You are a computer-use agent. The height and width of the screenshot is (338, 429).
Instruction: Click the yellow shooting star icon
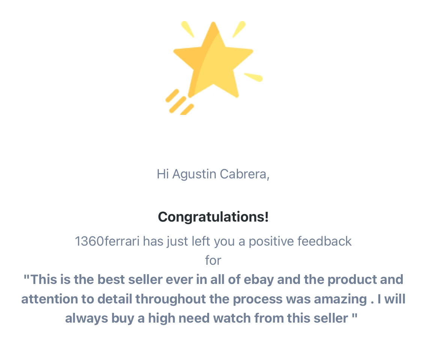click(x=214, y=67)
